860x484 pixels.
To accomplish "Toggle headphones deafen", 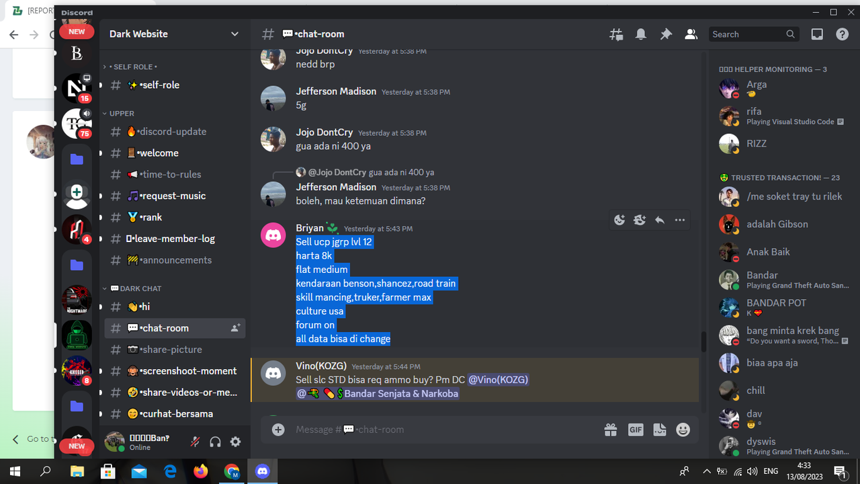I will (215, 442).
